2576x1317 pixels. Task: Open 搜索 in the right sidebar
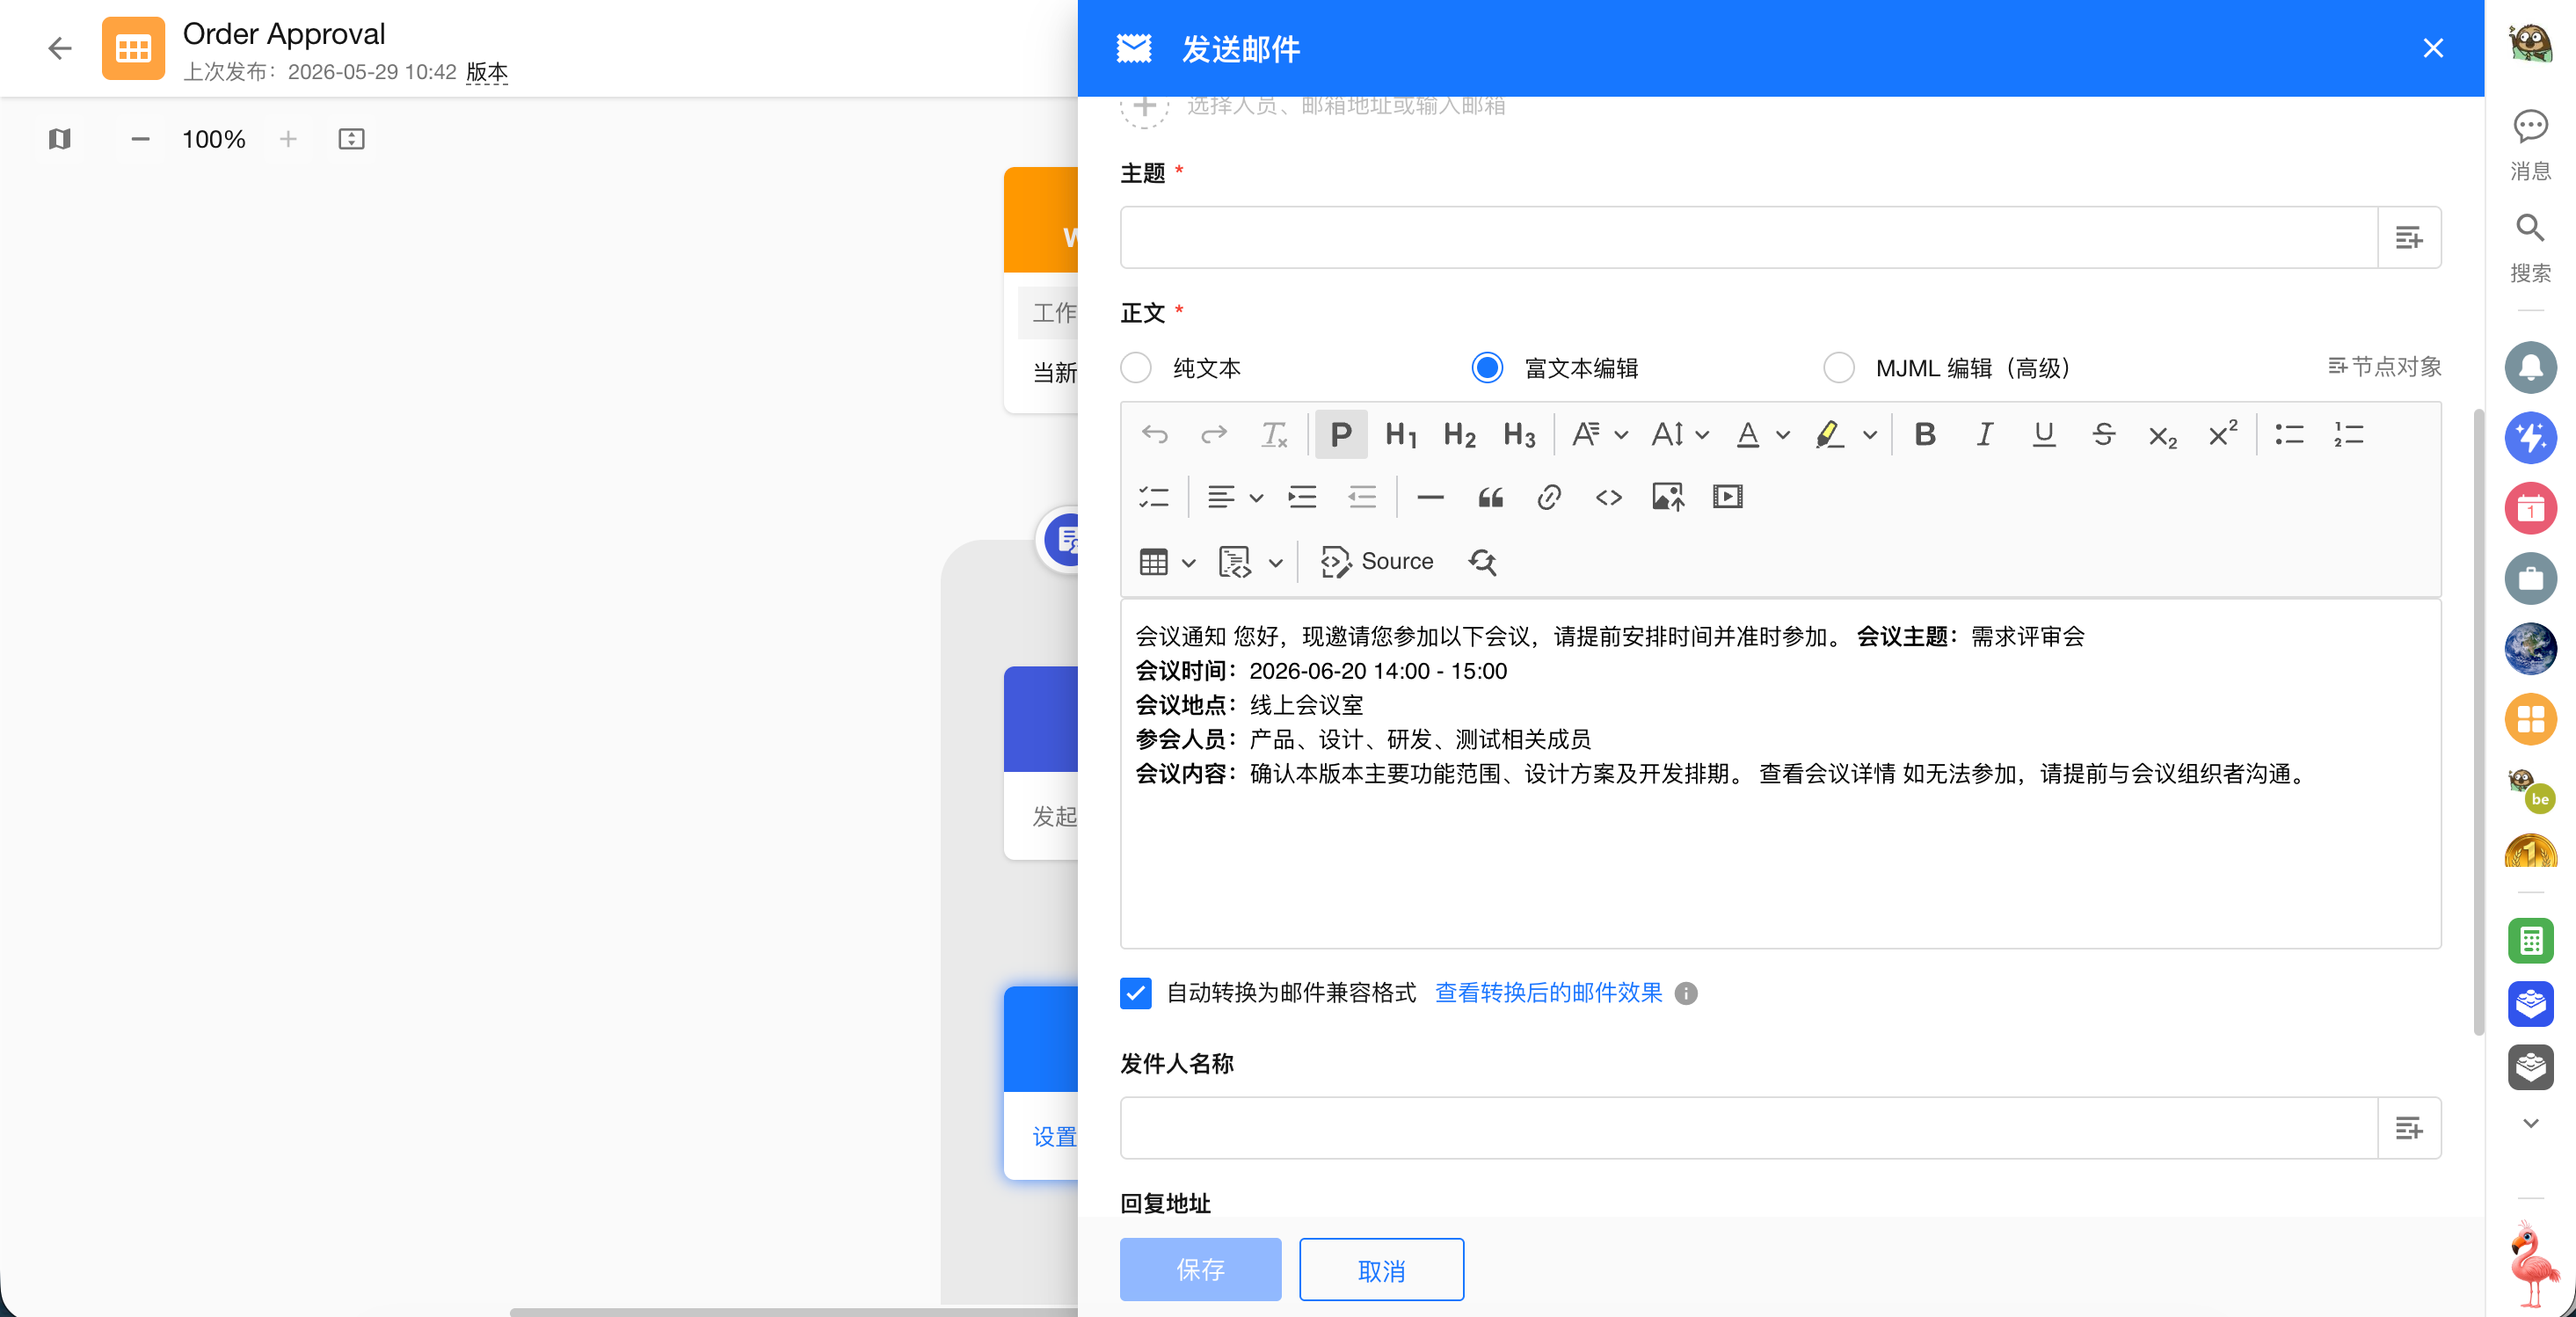(x=2531, y=248)
